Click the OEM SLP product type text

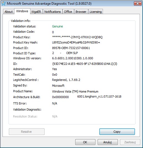72,53
